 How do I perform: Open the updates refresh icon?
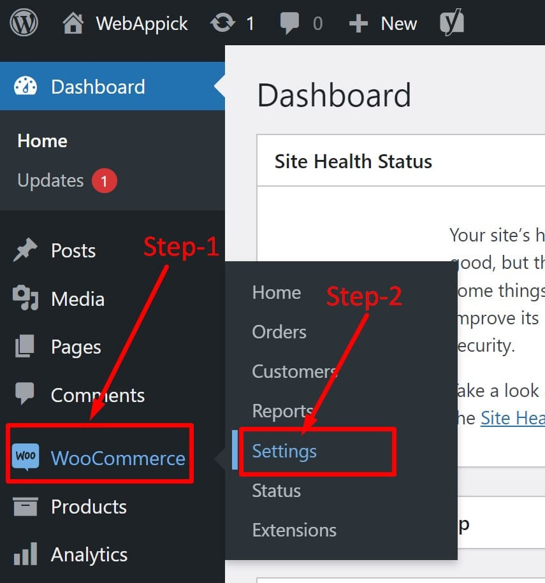222,23
